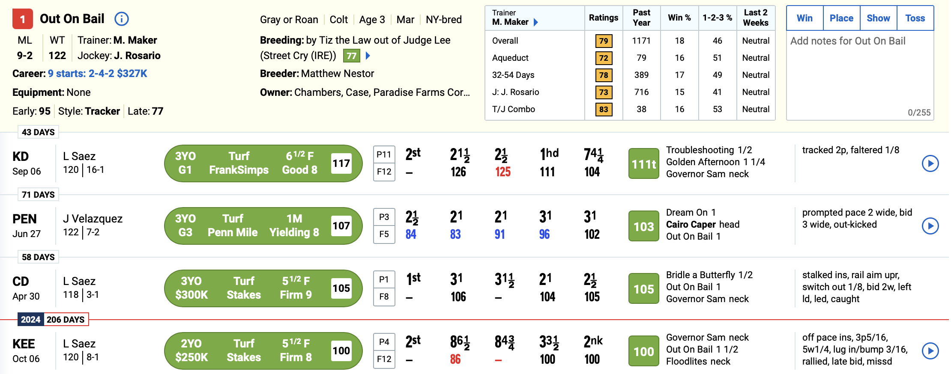Click the red number 1 saddle cloth badge

click(x=23, y=19)
